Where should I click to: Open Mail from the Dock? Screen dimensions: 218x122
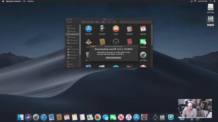pyautogui.click(x=51, y=117)
